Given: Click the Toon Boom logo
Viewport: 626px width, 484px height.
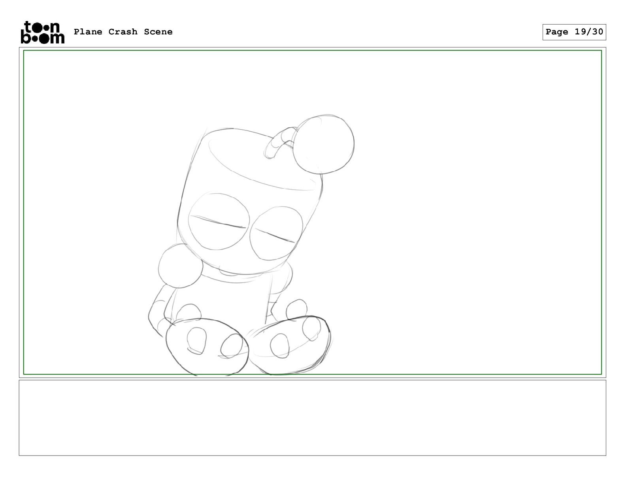Looking at the screenshot, I should tap(42, 32).
